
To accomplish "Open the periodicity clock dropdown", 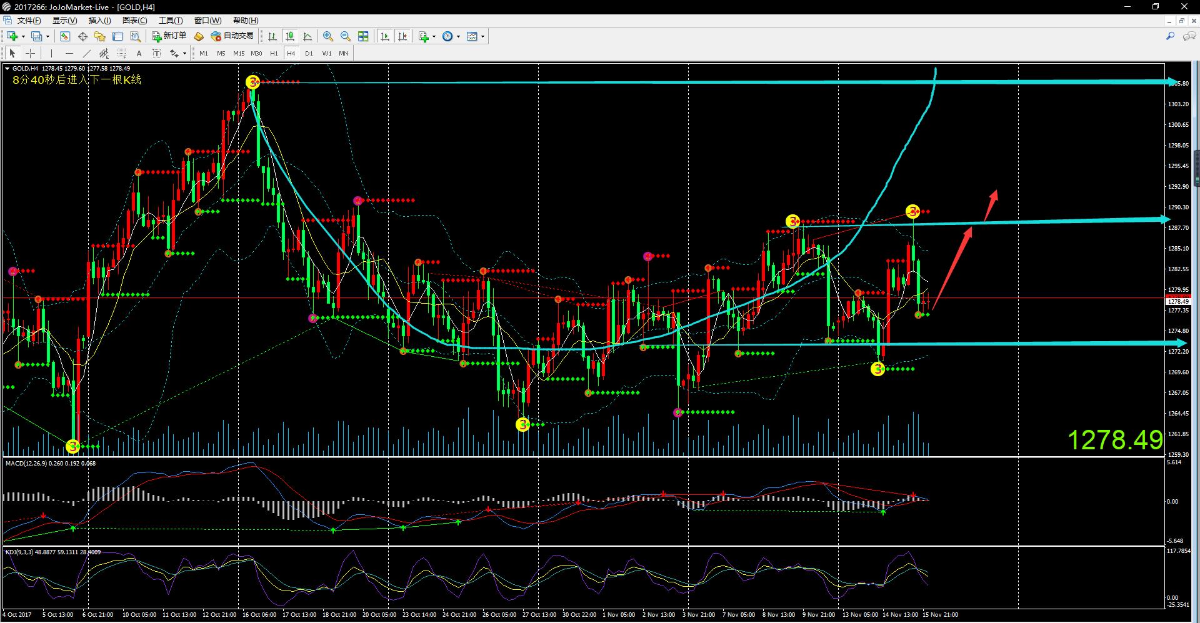I will coord(458,37).
